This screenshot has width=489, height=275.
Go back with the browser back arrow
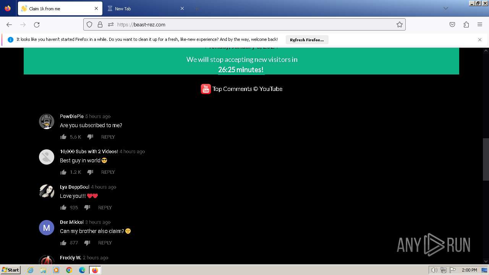tap(9, 24)
